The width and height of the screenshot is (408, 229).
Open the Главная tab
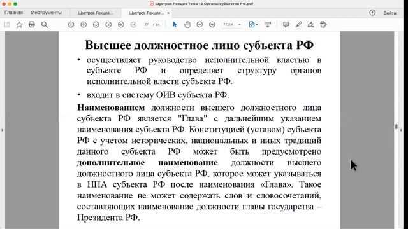tap(13, 13)
